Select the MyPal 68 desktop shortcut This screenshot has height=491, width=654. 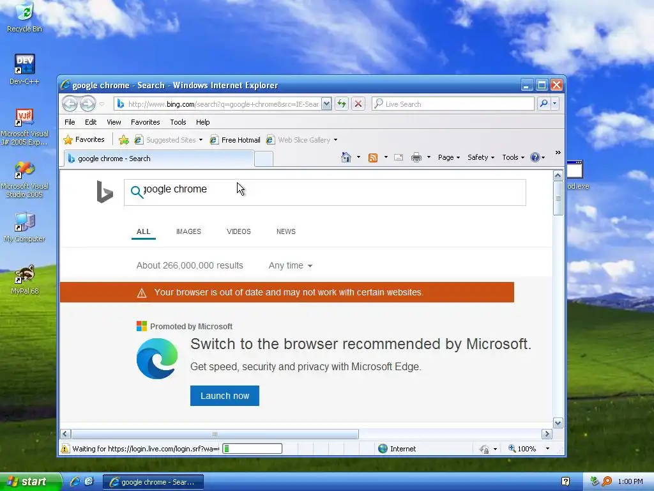pyautogui.click(x=24, y=280)
